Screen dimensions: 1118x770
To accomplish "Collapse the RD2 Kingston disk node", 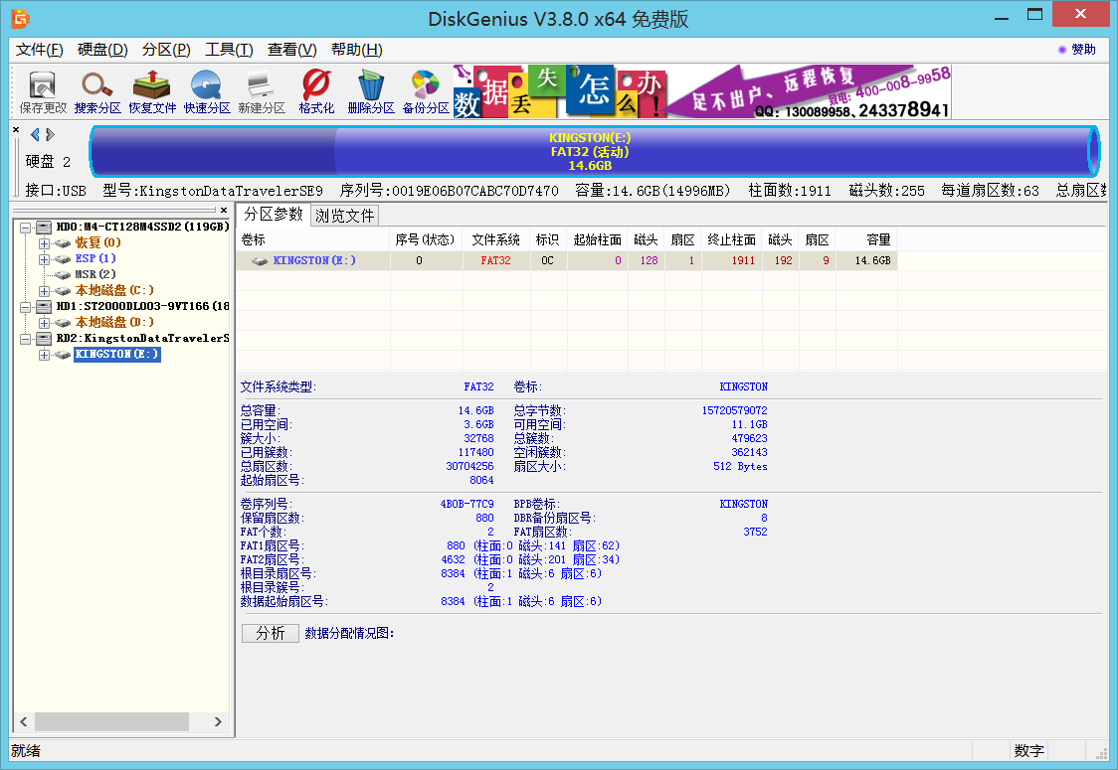I will point(26,339).
